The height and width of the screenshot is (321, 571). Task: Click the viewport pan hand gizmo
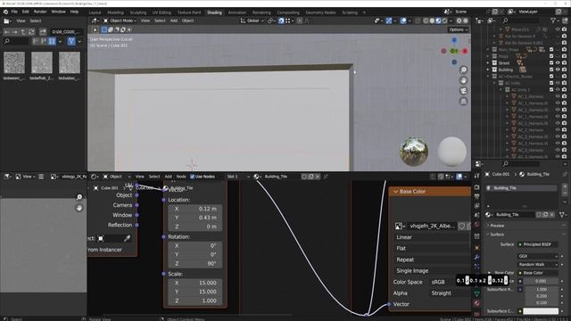point(463,80)
